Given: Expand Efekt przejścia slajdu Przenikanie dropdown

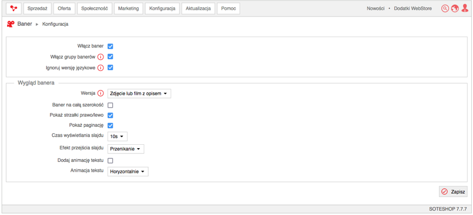Looking at the screenshot, I should click(x=126, y=149).
